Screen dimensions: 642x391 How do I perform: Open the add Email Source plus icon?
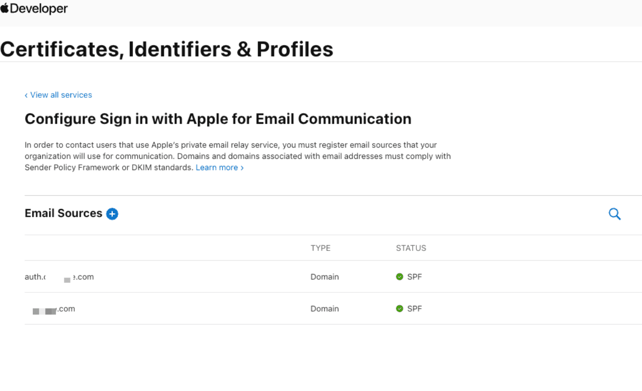pyautogui.click(x=112, y=214)
